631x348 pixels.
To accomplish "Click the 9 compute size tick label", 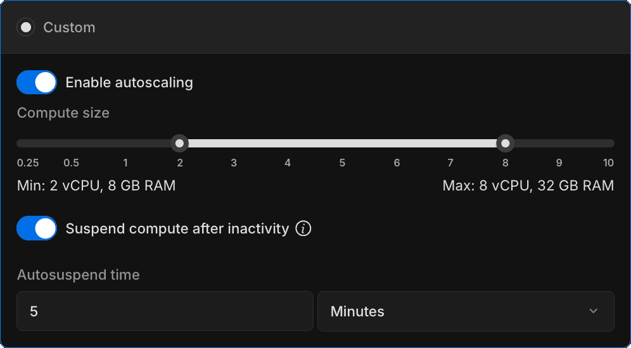I will (559, 163).
